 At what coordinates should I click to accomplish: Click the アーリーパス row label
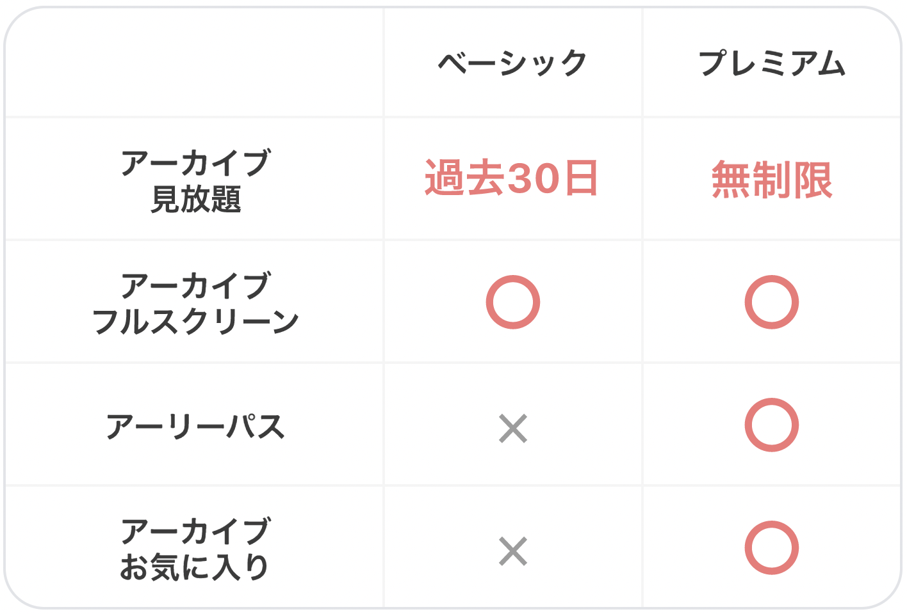(x=195, y=426)
